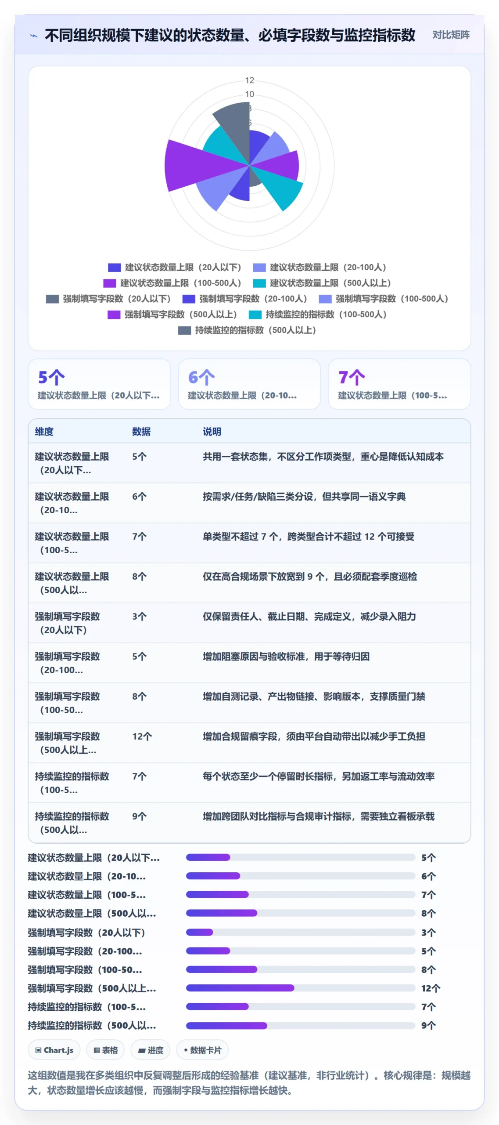
Task: Click progress bar for 强制填写字段数（20-100…
Action: 301,951
